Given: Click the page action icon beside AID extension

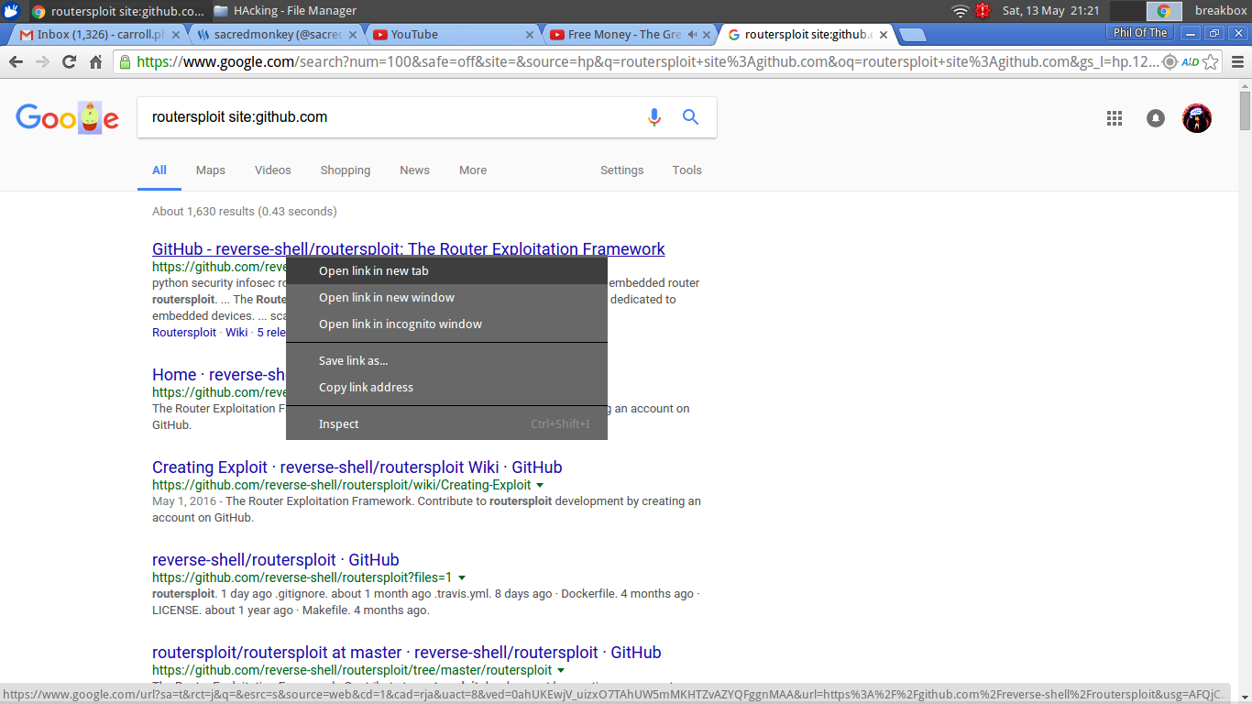Looking at the screenshot, I should click(x=1170, y=62).
